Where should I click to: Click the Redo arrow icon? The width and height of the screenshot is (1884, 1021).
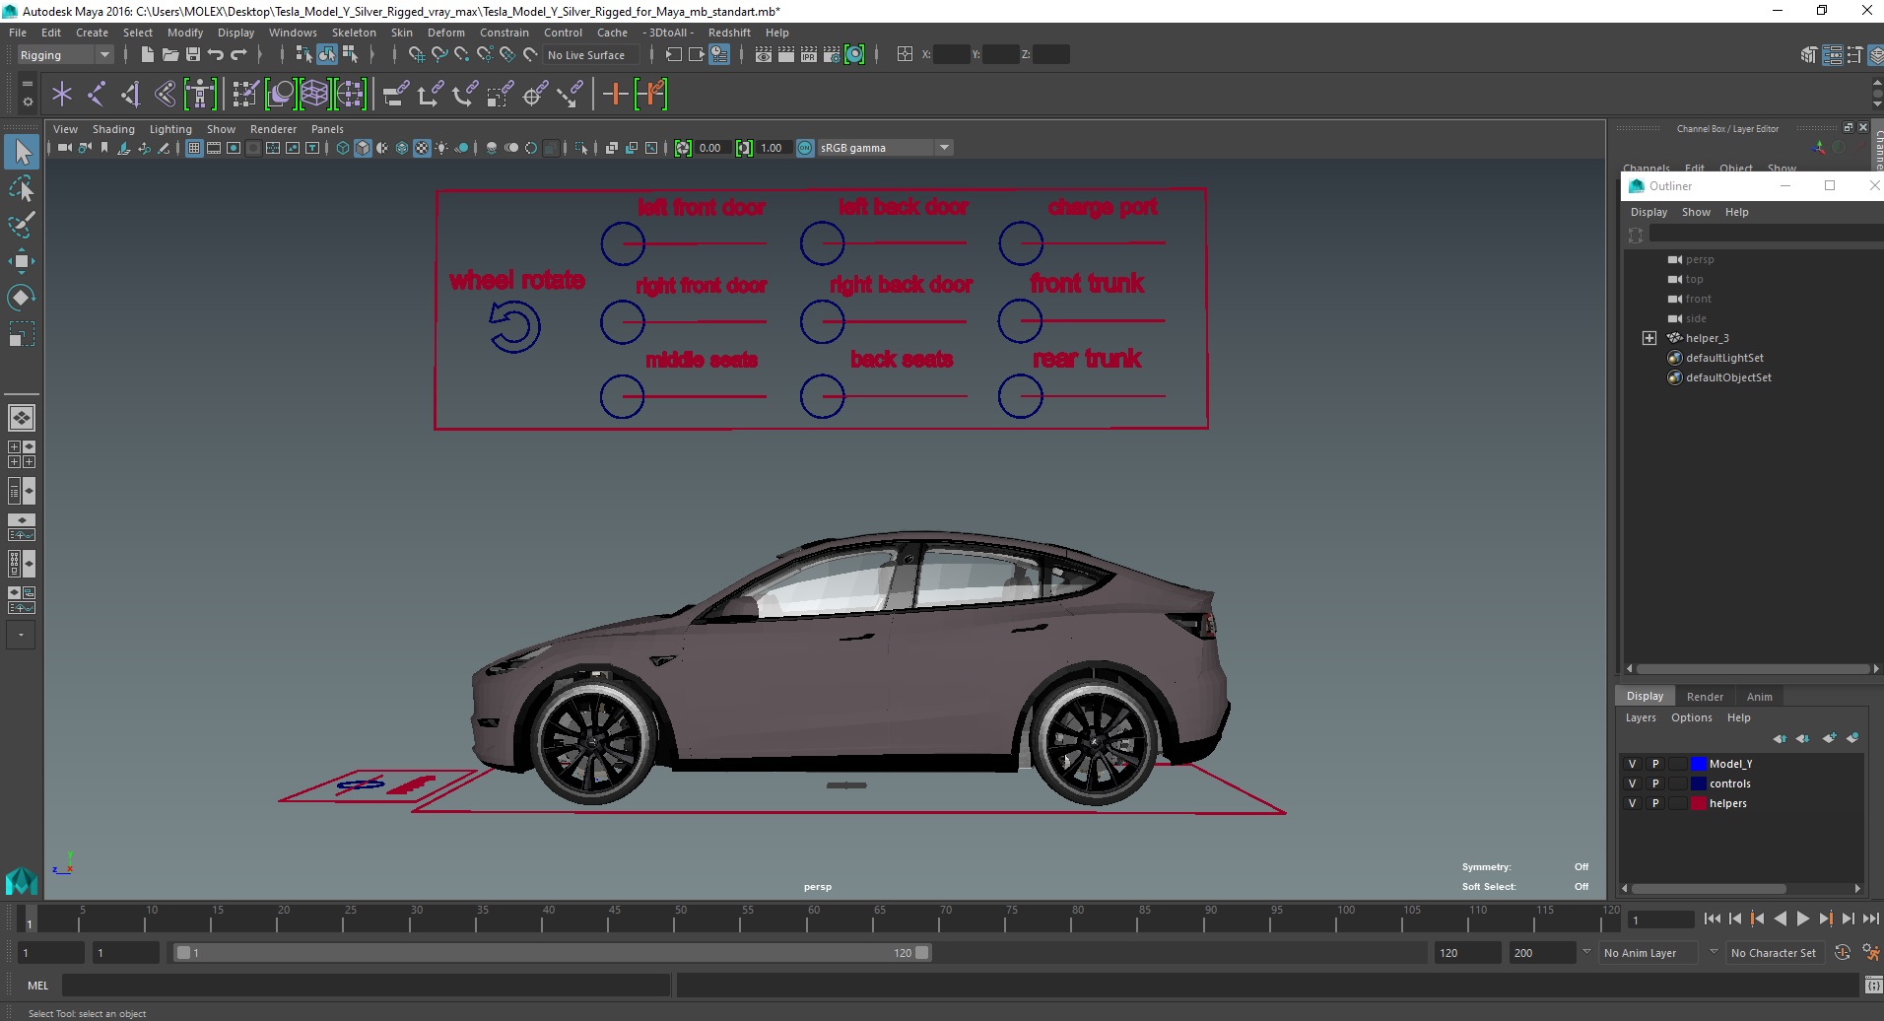pyautogui.click(x=238, y=54)
